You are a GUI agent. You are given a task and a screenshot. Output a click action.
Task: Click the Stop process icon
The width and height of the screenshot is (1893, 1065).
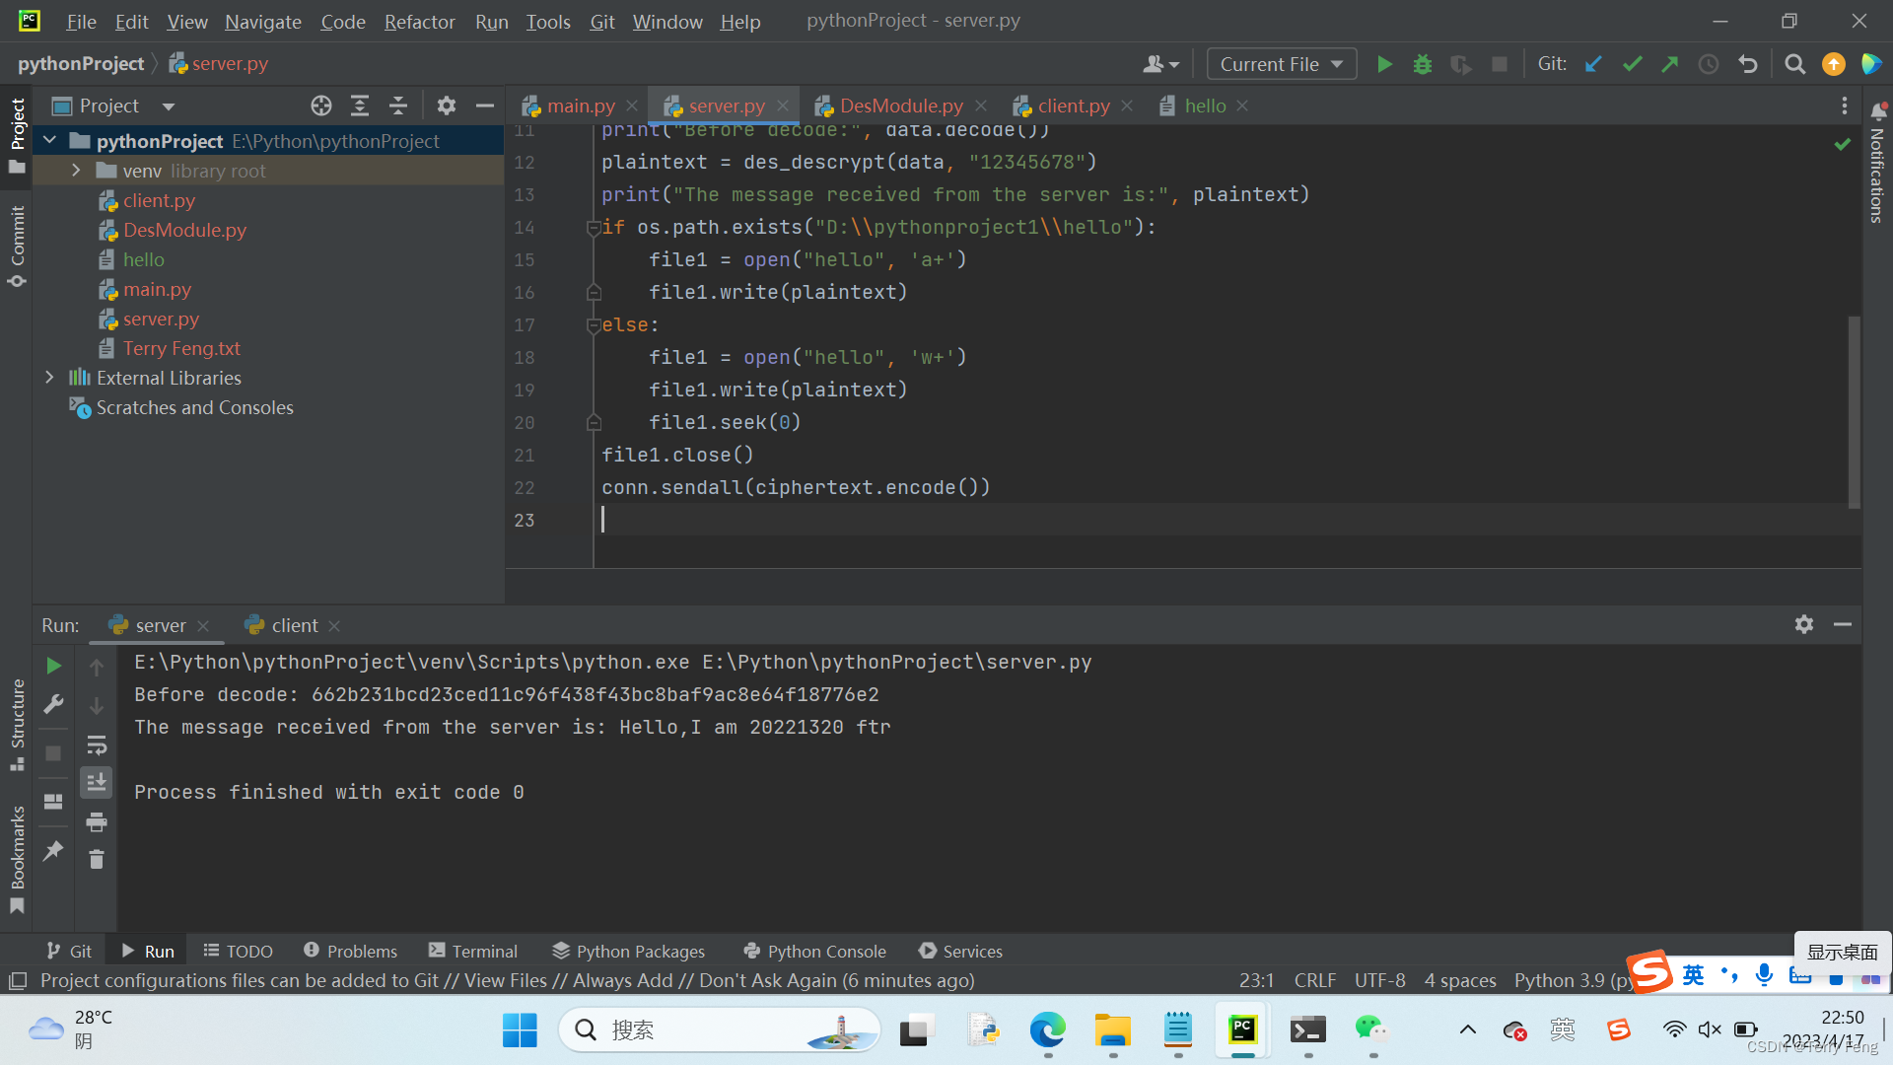(x=52, y=749)
